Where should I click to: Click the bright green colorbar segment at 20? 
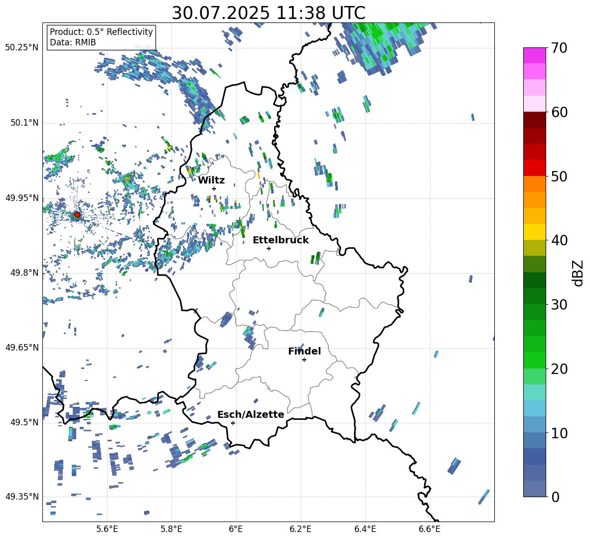point(534,360)
